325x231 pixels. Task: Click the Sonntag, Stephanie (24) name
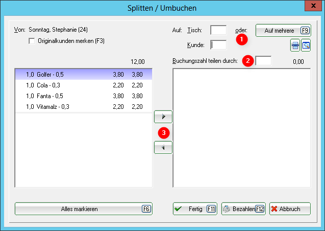(x=58, y=30)
